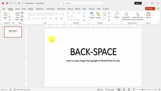161x91 pixels.
Task: Open Clipboard dialog launcher
Action: [13, 23]
